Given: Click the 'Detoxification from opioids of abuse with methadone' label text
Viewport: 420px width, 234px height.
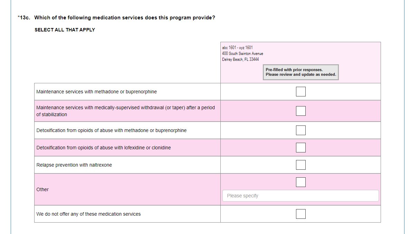Looking at the screenshot, I should [111, 130].
